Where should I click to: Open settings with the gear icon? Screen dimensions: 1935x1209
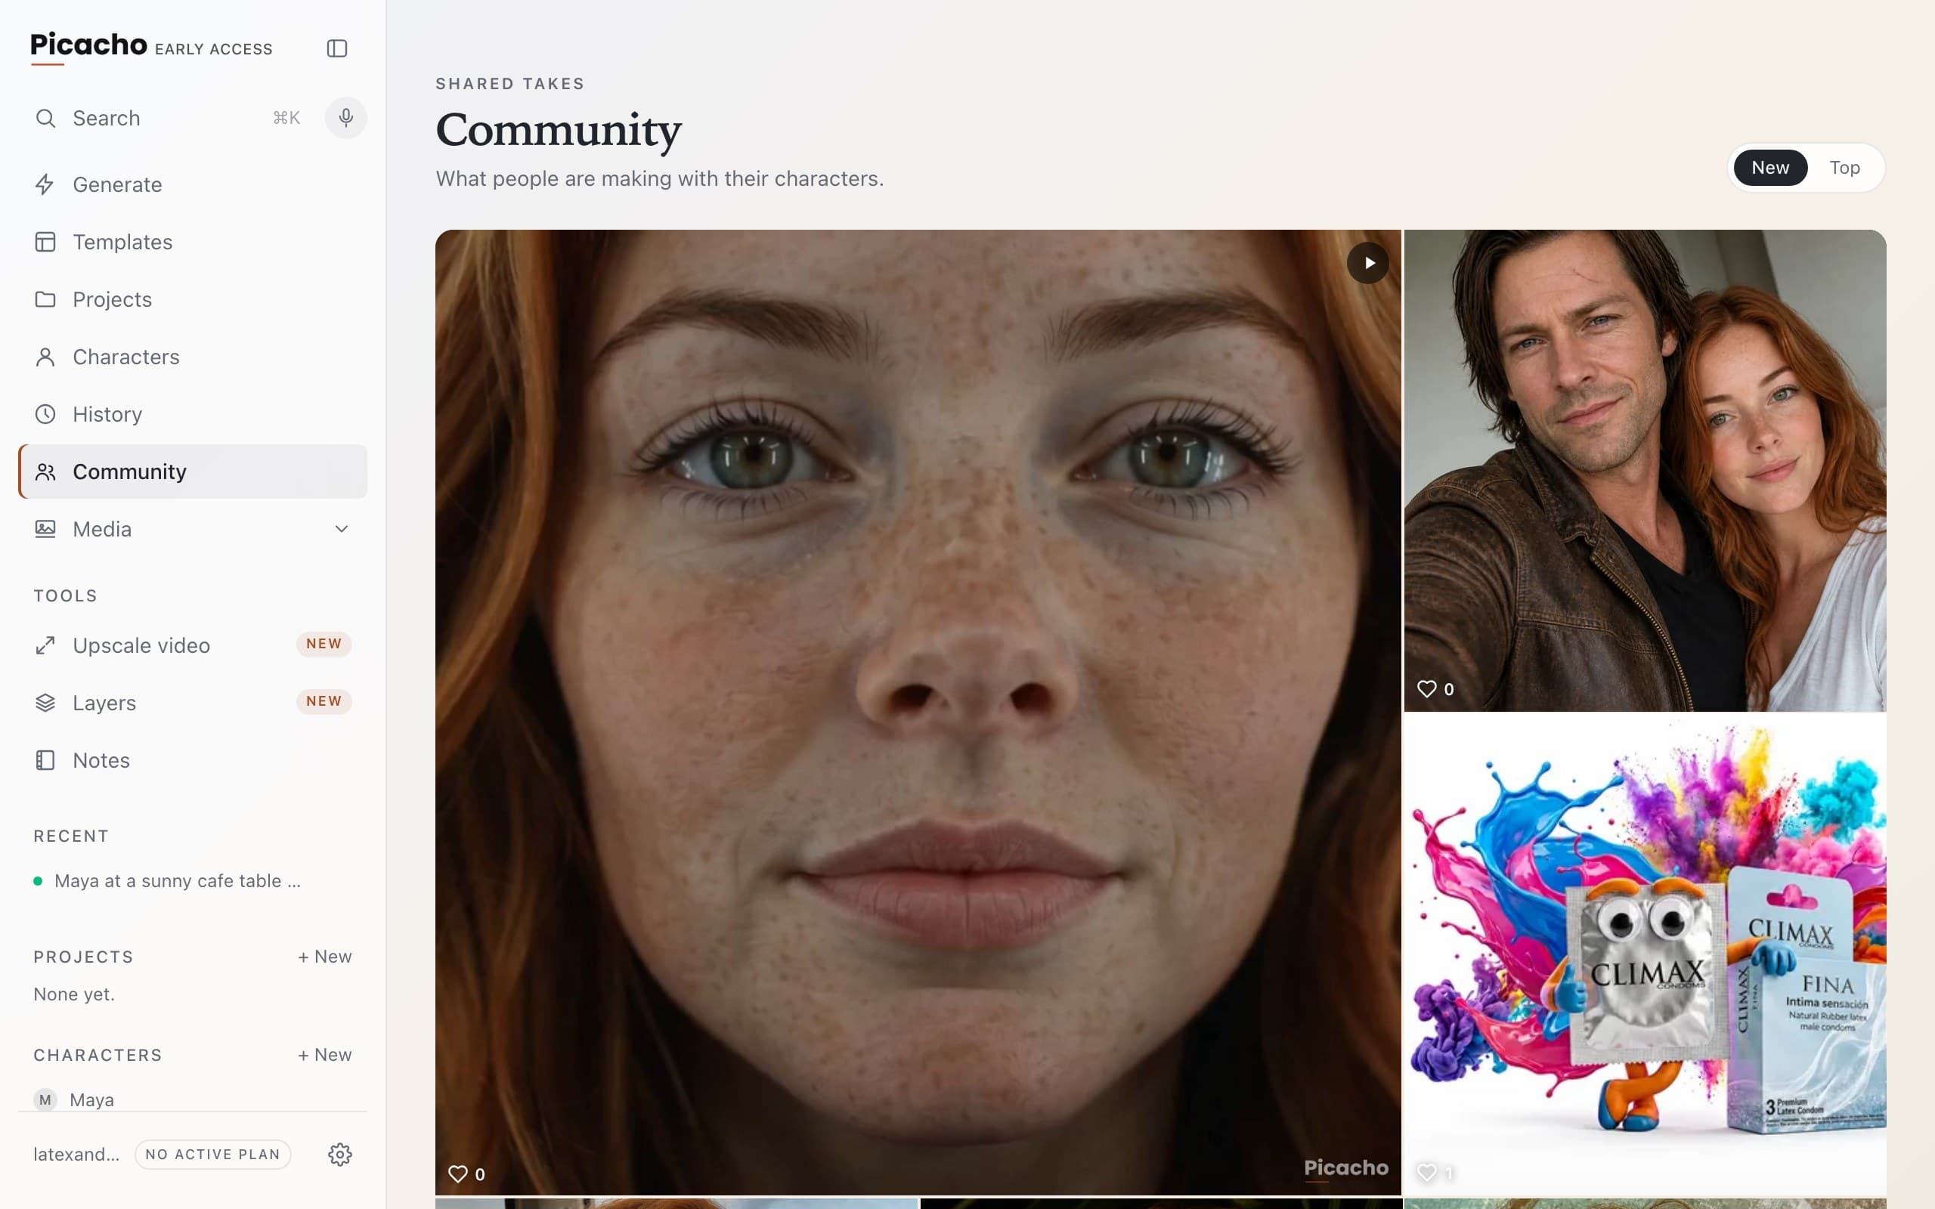[340, 1154]
